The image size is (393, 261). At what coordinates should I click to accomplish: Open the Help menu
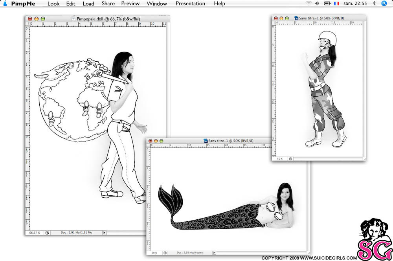(x=219, y=4)
